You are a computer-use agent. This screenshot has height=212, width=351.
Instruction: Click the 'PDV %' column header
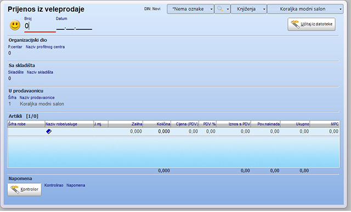pos(207,124)
